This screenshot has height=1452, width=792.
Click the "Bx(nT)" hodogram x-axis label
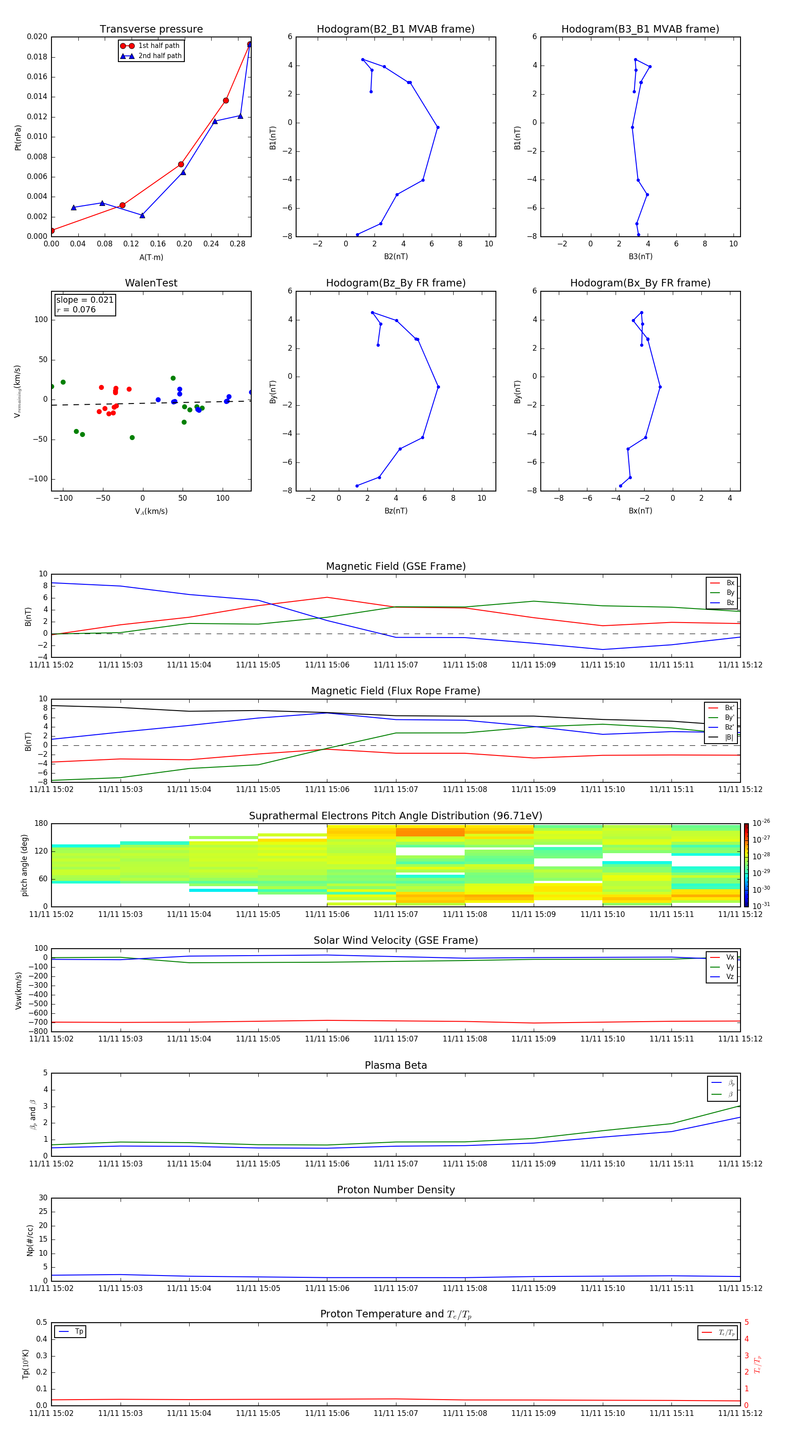point(640,511)
